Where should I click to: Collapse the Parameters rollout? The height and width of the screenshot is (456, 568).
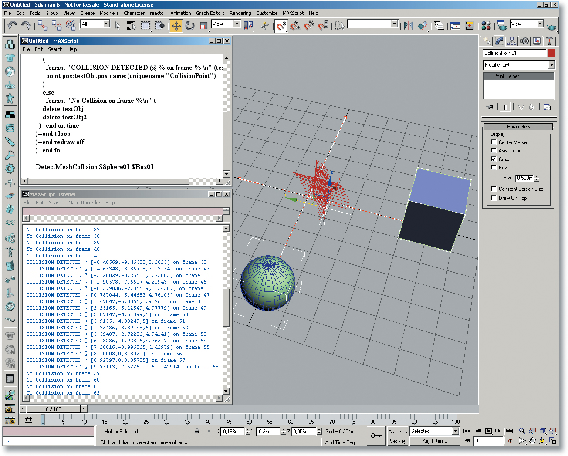(x=518, y=127)
